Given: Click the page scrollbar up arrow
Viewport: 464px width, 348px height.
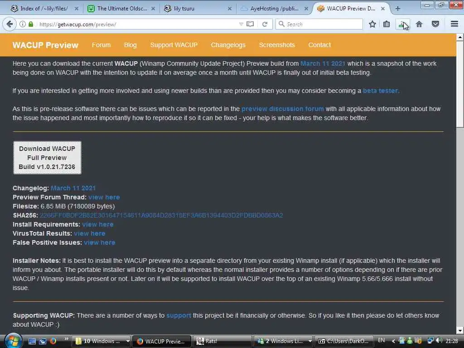Looking at the screenshot, I should pyautogui.click(x=460, y=37).
